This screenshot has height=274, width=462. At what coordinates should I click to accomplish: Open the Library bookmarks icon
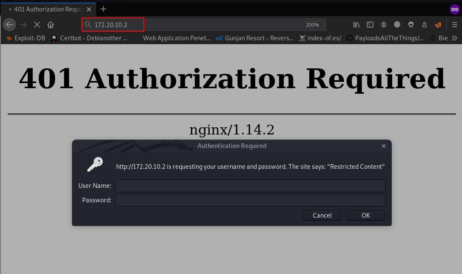point(356,25)
